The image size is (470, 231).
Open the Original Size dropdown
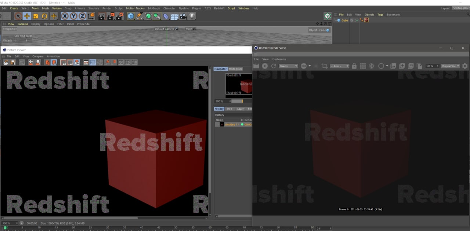450,66
